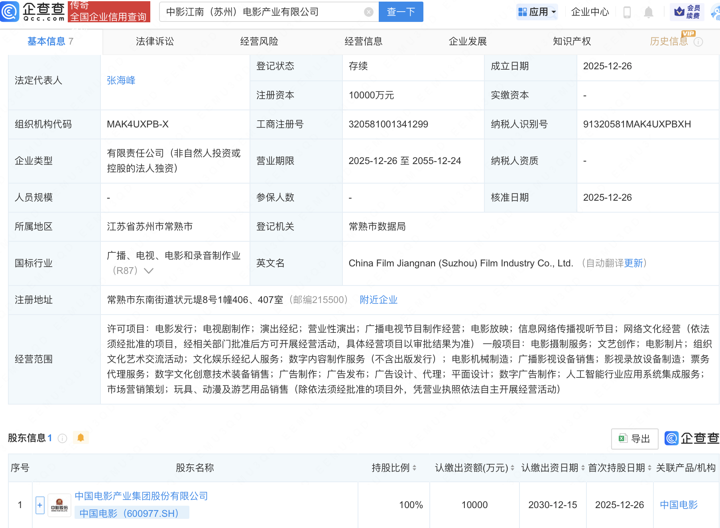The image size is (720, 528).
Task: Open legal representative 张海峰 link
Action: click(121, 80)
